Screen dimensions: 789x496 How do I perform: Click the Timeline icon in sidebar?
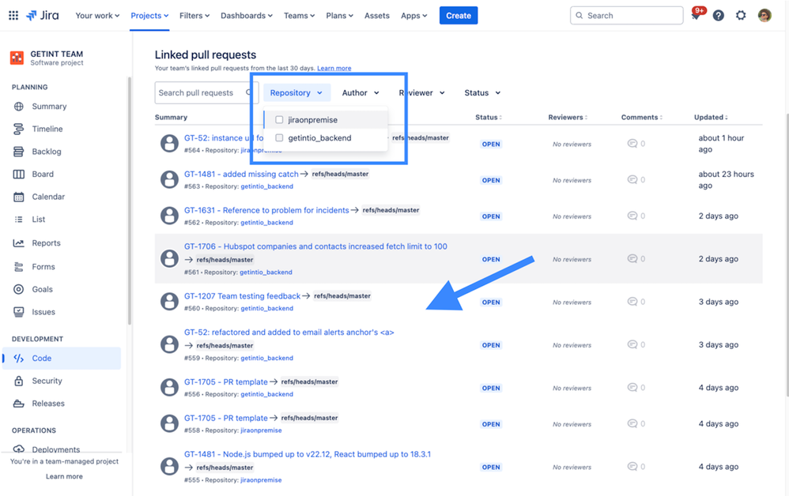19,130
